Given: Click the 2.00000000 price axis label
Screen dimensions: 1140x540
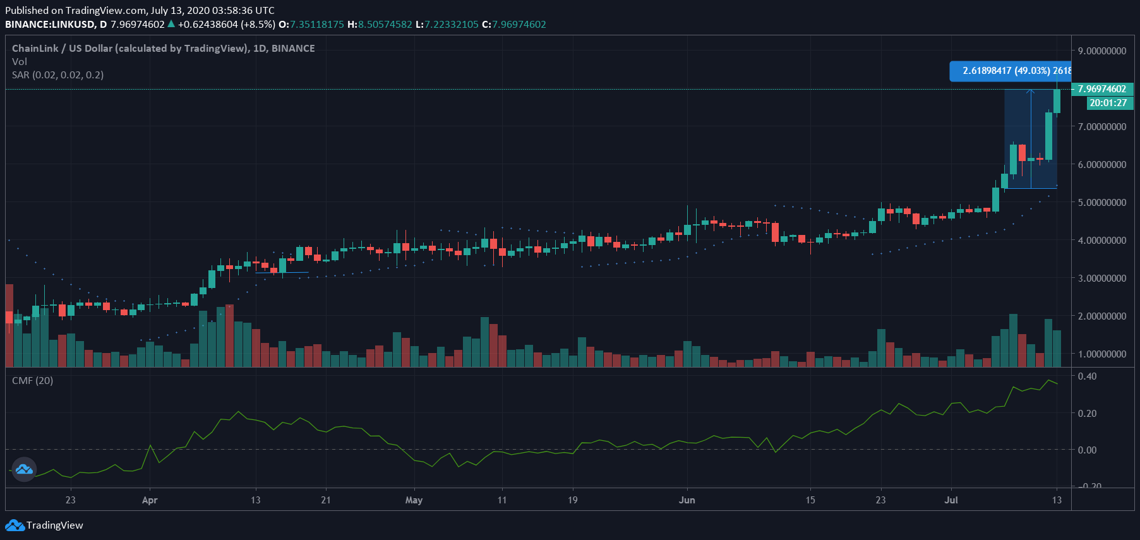Looking at the screenshot, I should click(x=1102, y=316).
